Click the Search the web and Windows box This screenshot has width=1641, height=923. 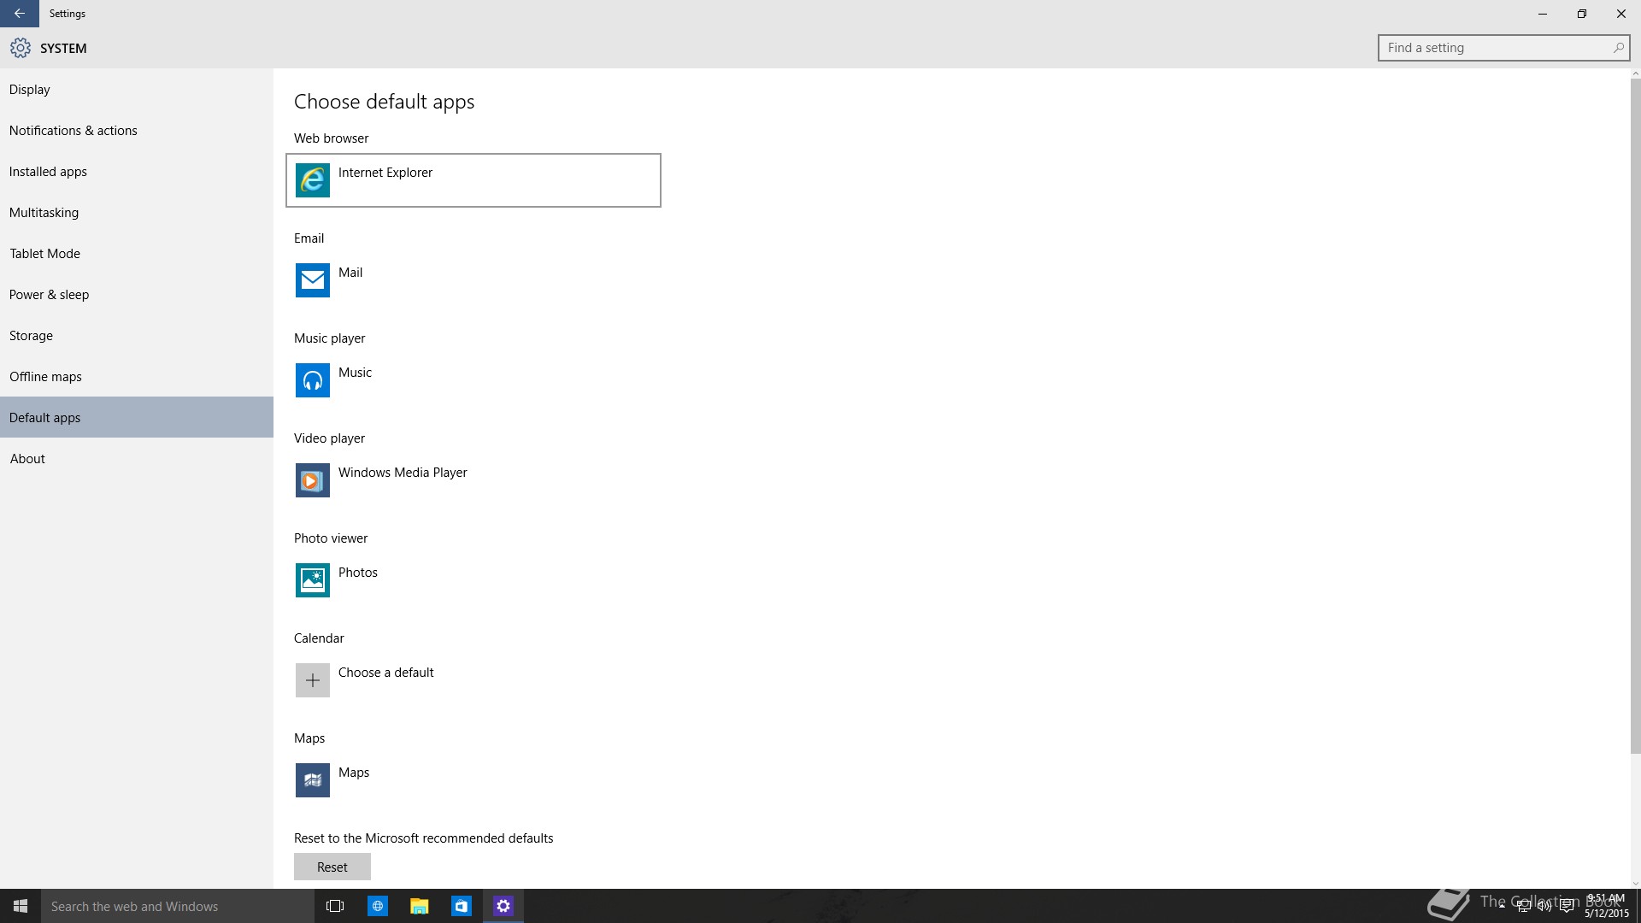pyautogui.click(x=178, y=906)
